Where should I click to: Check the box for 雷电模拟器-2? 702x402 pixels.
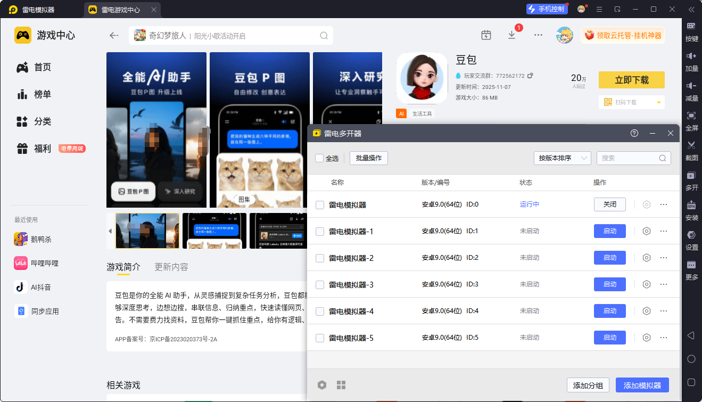320,258
